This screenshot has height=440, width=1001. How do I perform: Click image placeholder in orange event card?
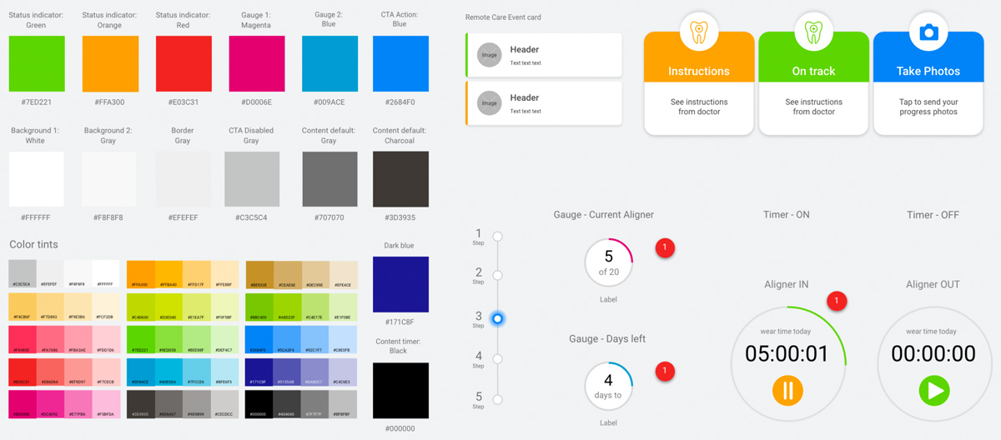pos(490,103)
